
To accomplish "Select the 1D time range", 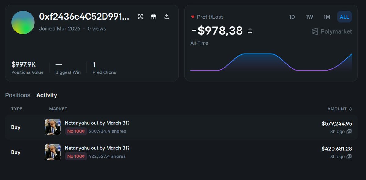I will (x=292, y=17).
